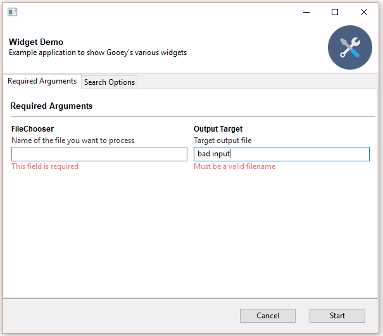Image resolution: width=383 pixels, height=336 pixels.
Task: Click the bold FileChooser label
Action: [32, 129]
